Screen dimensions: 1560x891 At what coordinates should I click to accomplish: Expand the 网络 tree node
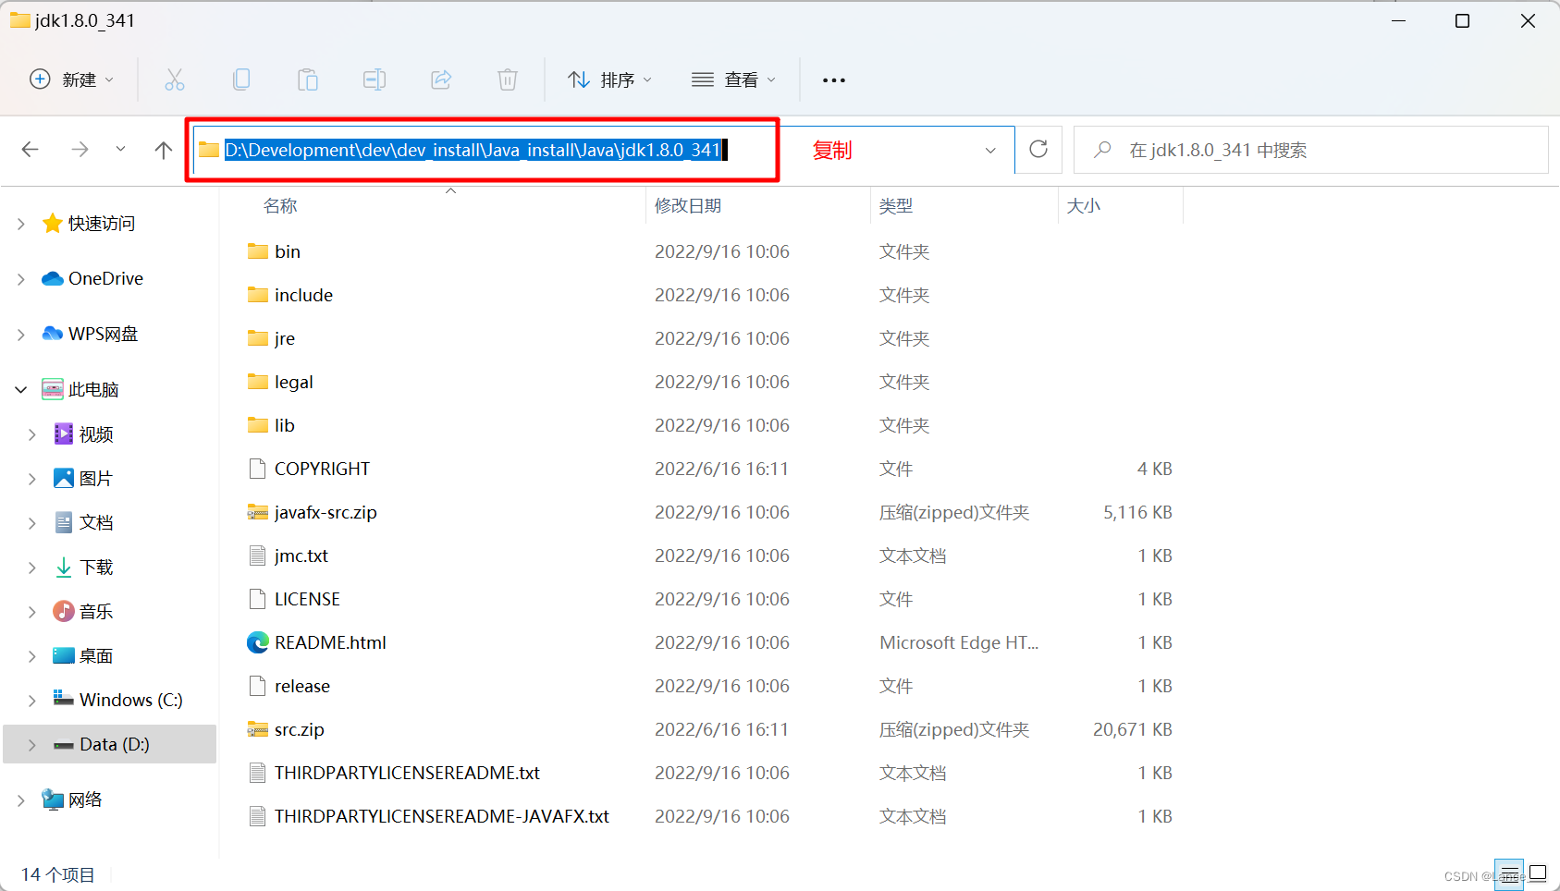[20, 800]
